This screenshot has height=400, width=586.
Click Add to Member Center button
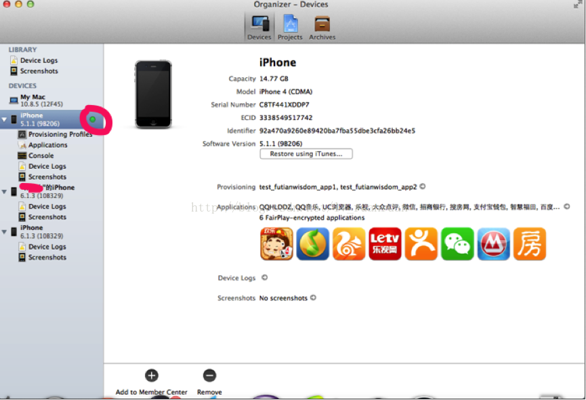coord(151,382)
